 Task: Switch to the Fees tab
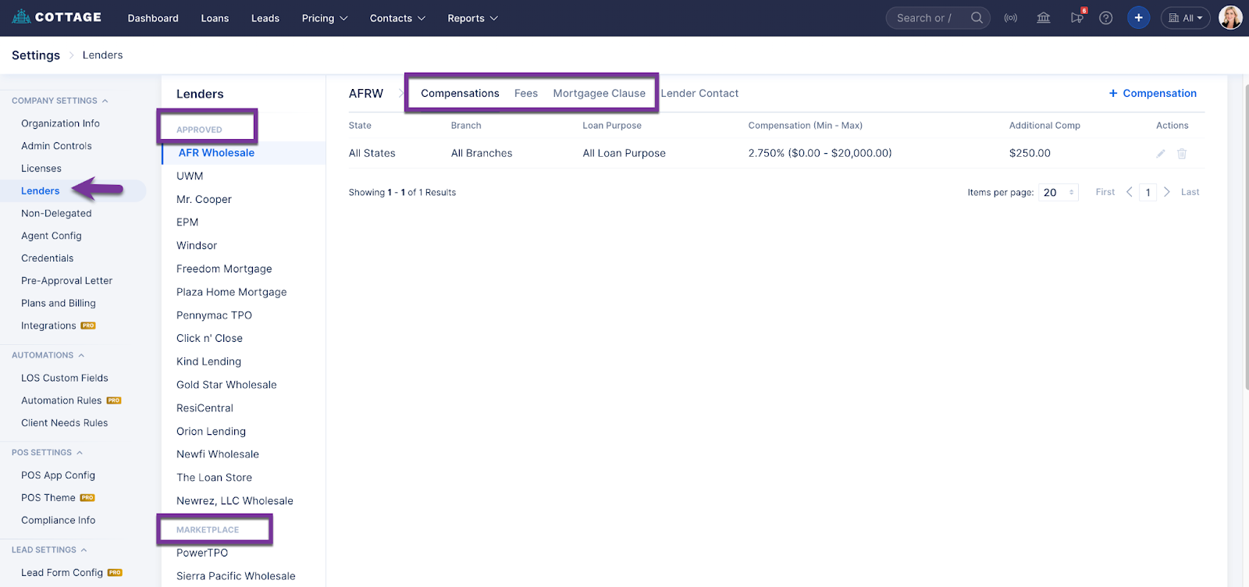point(526,93)
